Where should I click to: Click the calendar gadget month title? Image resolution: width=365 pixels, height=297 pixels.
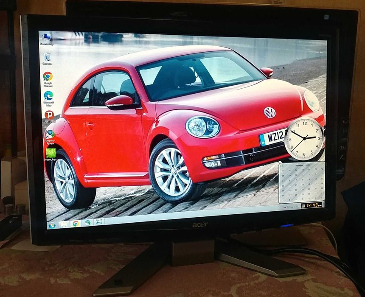pos(303,165)
